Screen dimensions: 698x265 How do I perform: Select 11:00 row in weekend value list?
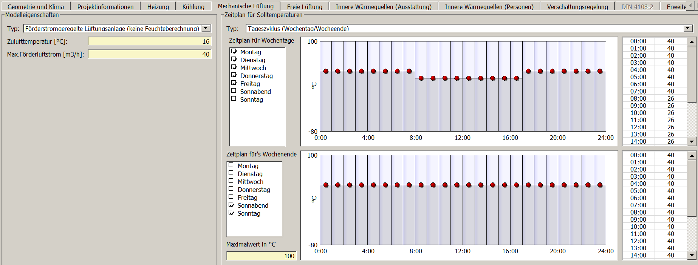click(655, 234)
